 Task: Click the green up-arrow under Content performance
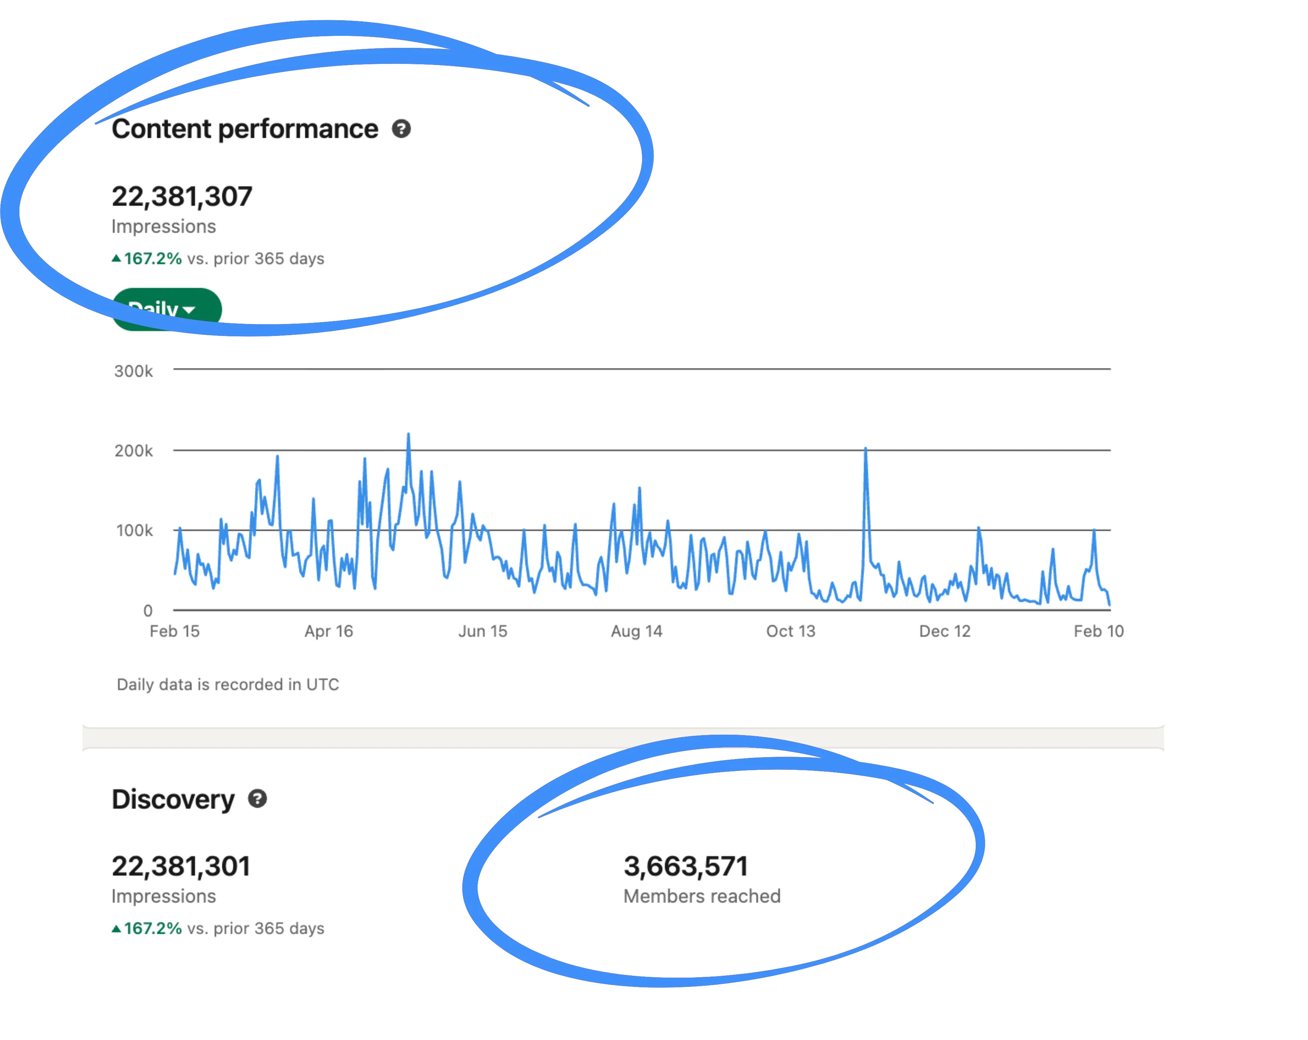coord(117,259)
